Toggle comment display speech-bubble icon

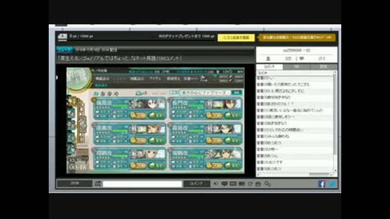tap(224, 184)
